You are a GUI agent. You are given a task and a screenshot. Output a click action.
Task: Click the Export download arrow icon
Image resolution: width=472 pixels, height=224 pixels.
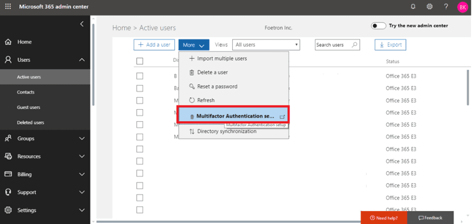coord(382,45)
